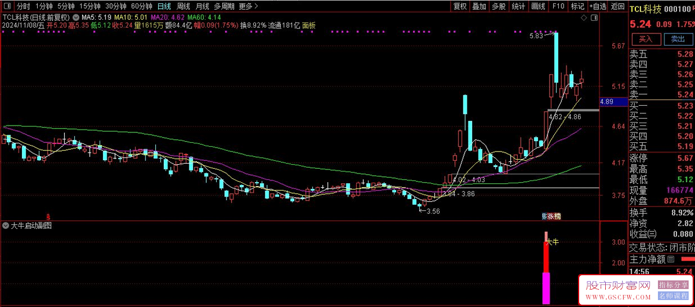Screen dimensions: 695x307
Task: Click the 买五 5.19 order row
Action: click(661, 146)
